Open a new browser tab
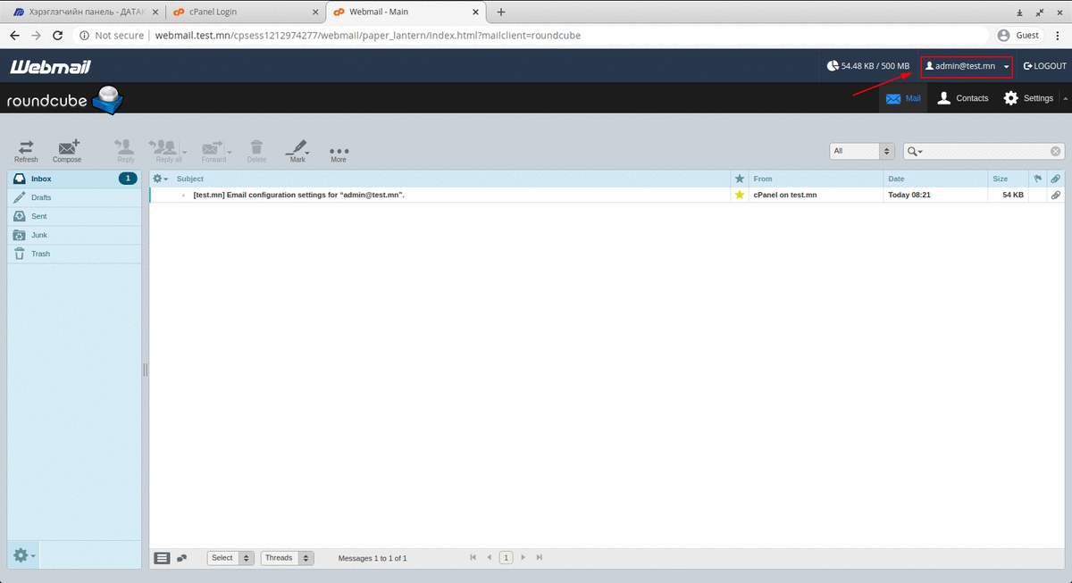The width and height of the screenshot is (1072, 583). pyautogui.click(x=501, y=12)
